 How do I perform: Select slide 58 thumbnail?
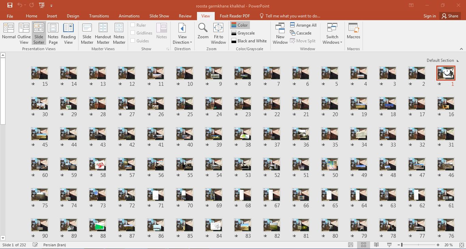point(98,164)
